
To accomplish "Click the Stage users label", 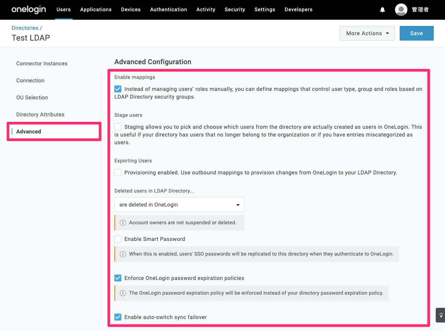I will tap(128, 115).
